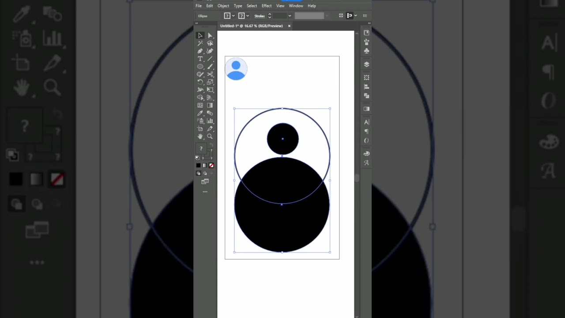
Task: Enable Draw Behind mode
Action: coord(205,173)
